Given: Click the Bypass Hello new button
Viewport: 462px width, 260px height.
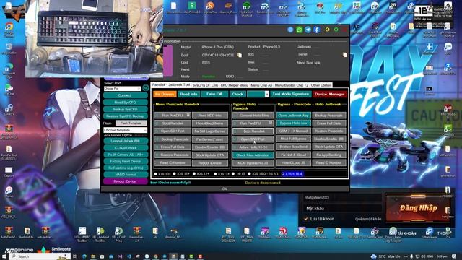Looking at the screenshot, I should (294, 123).
